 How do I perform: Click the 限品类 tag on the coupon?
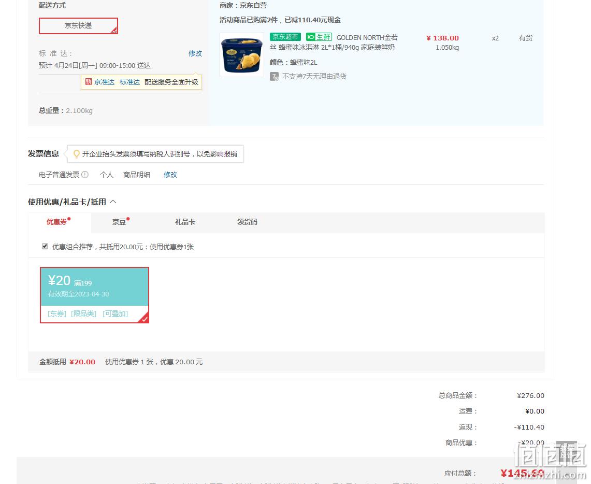pyautogui.click(x=84, y=314)
